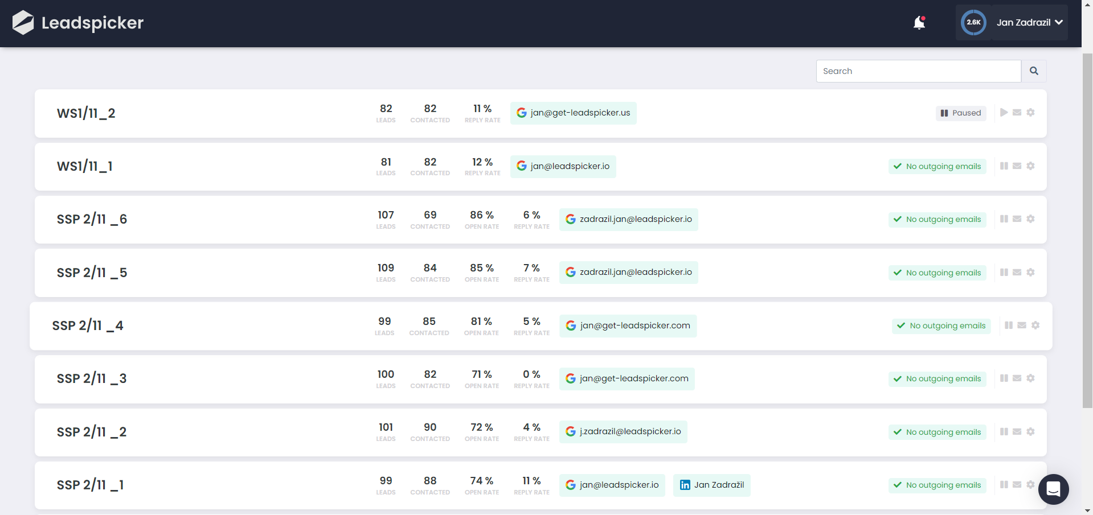Viewport: 1093px width, 515px height.
Task: Click the envelope icon on SSP 2/11_5
Action: (1017, 272)
